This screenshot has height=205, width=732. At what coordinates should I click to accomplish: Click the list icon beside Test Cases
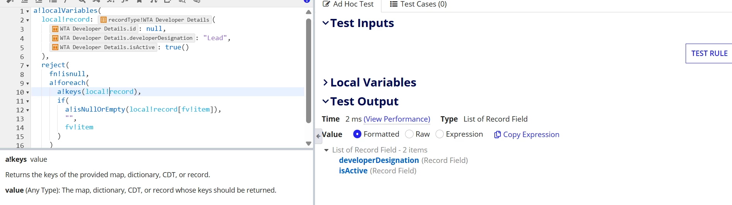pos(393,4)
